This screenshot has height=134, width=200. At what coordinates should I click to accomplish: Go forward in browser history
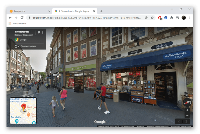pos(16,18)
